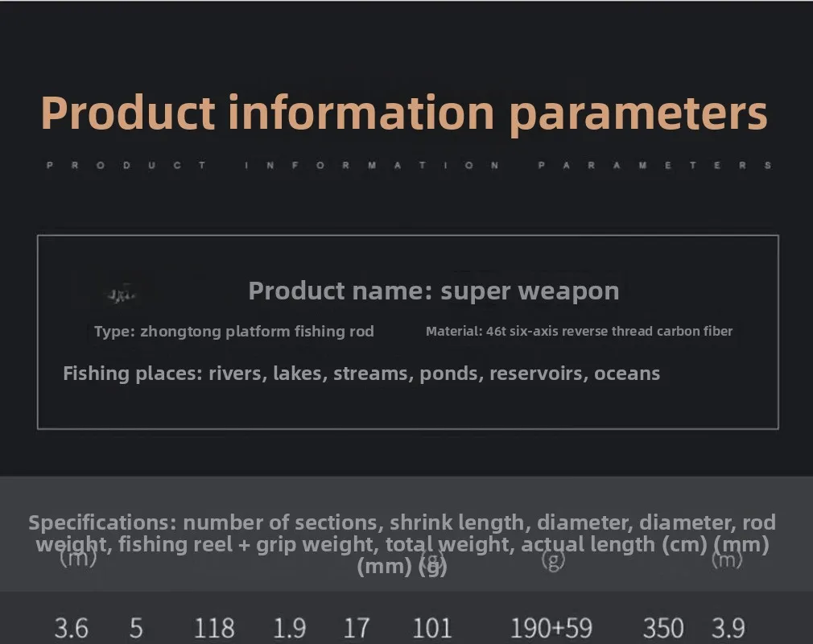This screenshot has width=813, height=644.
Task: Click the 1.9 diameter value
Action: [x=289, y=628]
